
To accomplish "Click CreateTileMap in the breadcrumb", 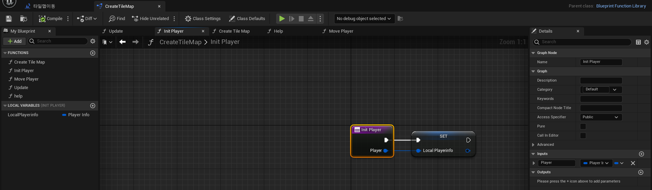I will point(180,42).
